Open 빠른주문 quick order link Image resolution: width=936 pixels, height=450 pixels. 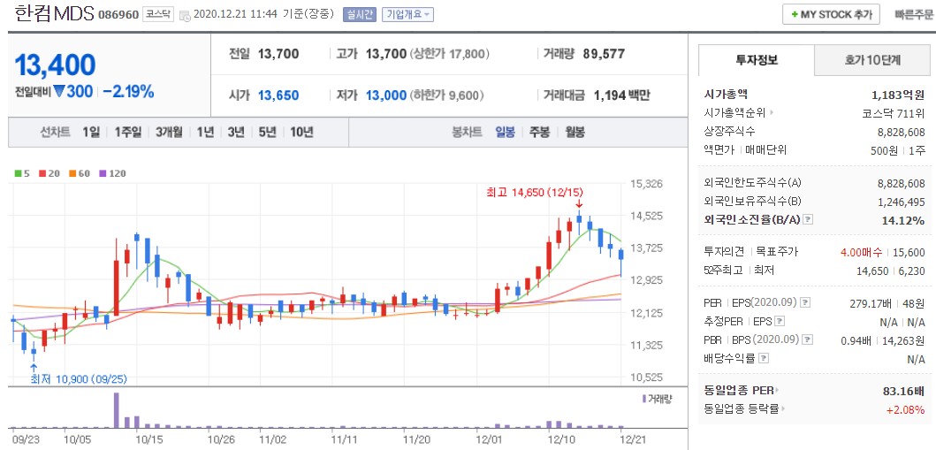[x=914, y=15]
